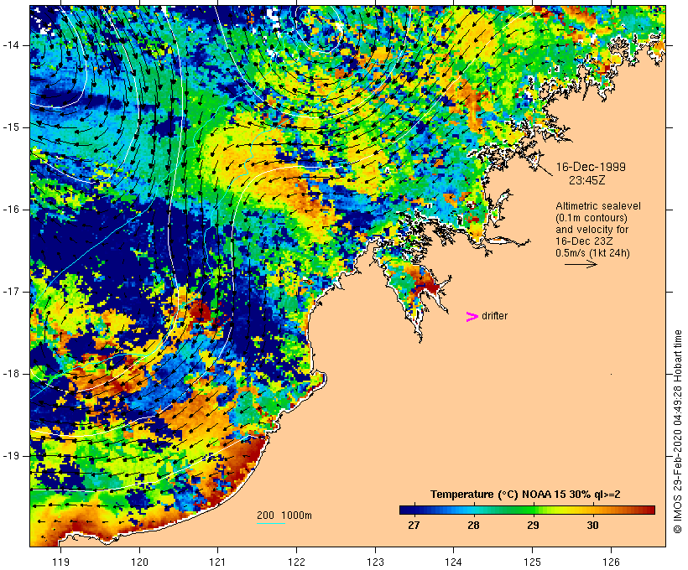
Task: Click the 200 1000m depth label
Action: point(284,516)
